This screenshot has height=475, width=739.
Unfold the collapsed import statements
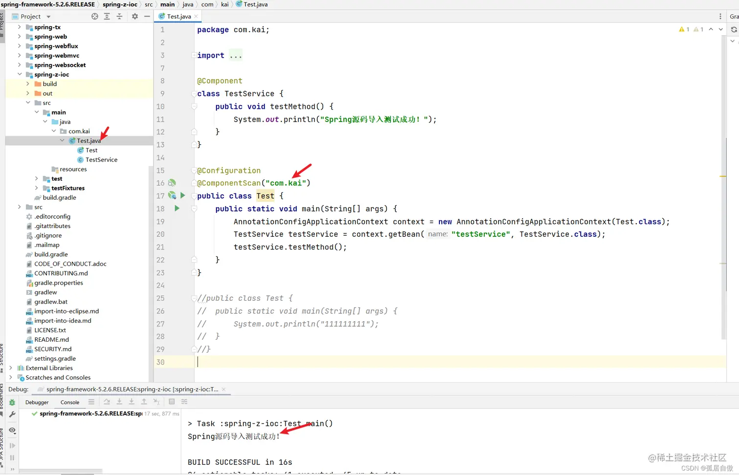point(194,55)
